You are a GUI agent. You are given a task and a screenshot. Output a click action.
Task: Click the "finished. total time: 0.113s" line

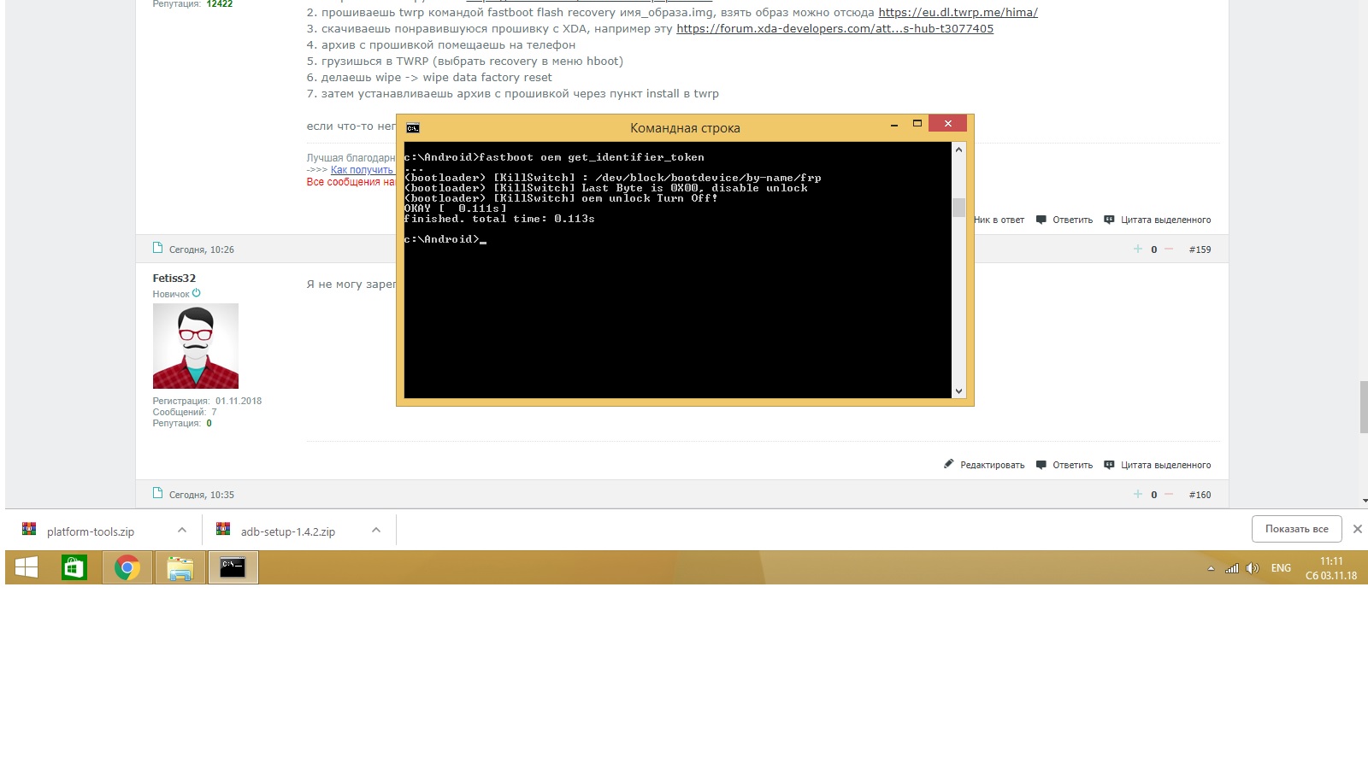click(499, 219)
